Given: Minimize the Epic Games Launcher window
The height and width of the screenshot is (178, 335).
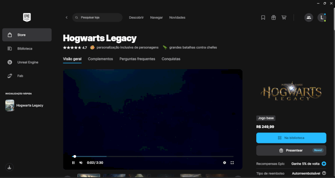Looking at the screenshot, I should click(318, 3).
